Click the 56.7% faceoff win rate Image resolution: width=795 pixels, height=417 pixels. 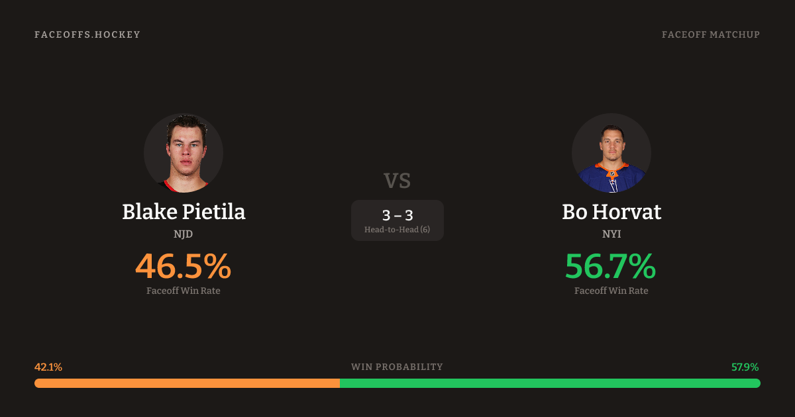point(611,266)
